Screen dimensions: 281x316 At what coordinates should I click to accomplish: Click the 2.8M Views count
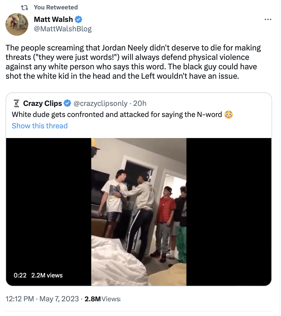102,299
